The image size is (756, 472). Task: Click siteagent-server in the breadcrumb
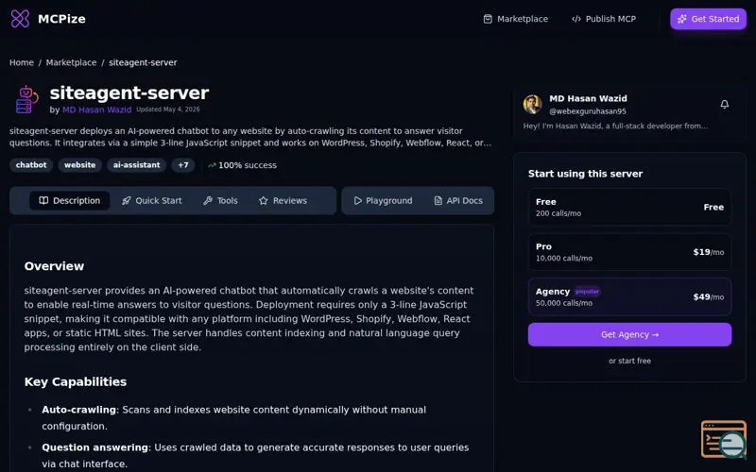click(x=143, y=62)
